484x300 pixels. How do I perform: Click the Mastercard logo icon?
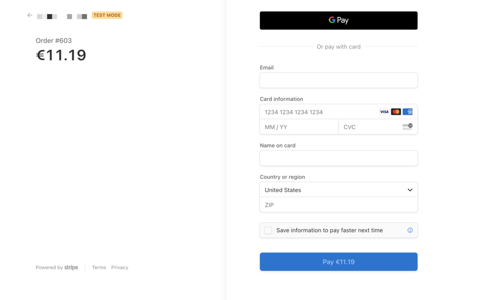point(396,112)
